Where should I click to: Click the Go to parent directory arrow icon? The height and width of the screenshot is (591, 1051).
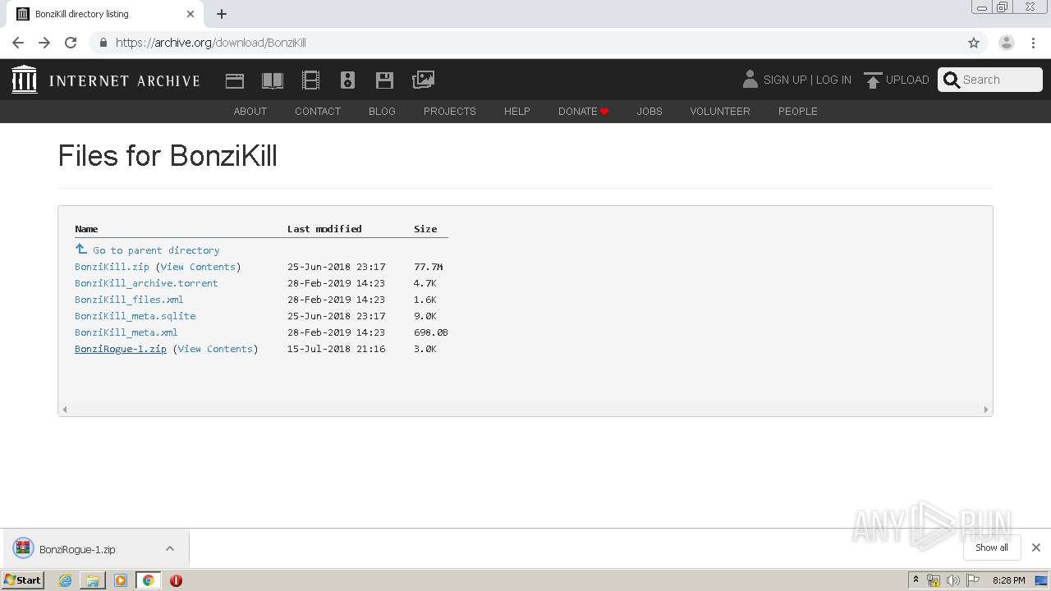[x=81, y=249]
